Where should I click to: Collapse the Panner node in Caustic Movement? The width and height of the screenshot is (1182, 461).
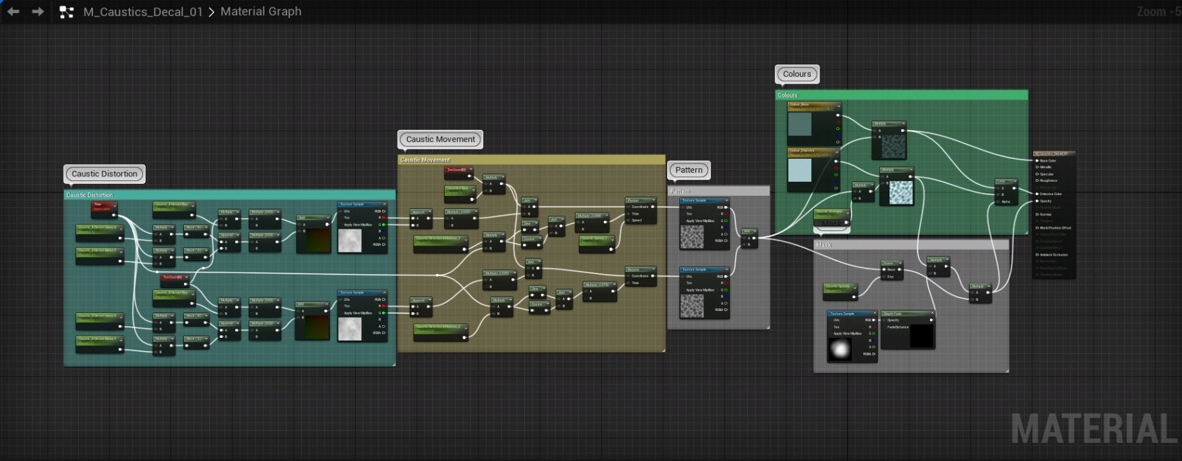tap(652, 200)
